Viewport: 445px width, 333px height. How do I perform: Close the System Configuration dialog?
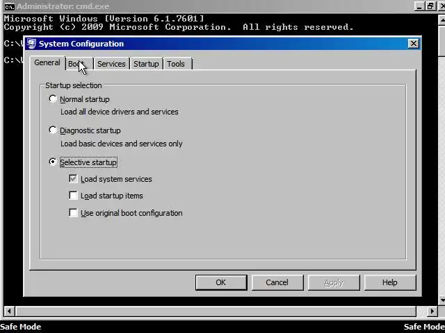414,44
